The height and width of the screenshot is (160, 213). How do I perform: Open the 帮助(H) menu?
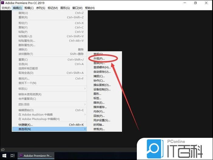[90, 8]
